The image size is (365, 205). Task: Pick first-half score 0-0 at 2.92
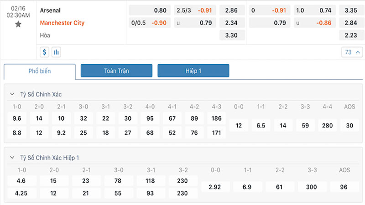[x=215, y=187]
